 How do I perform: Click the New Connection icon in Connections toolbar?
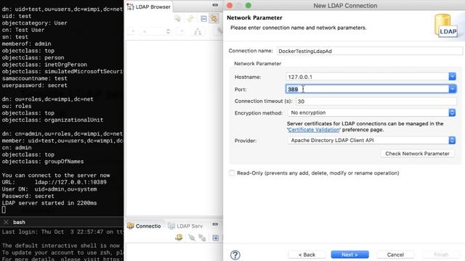(179, 237)
